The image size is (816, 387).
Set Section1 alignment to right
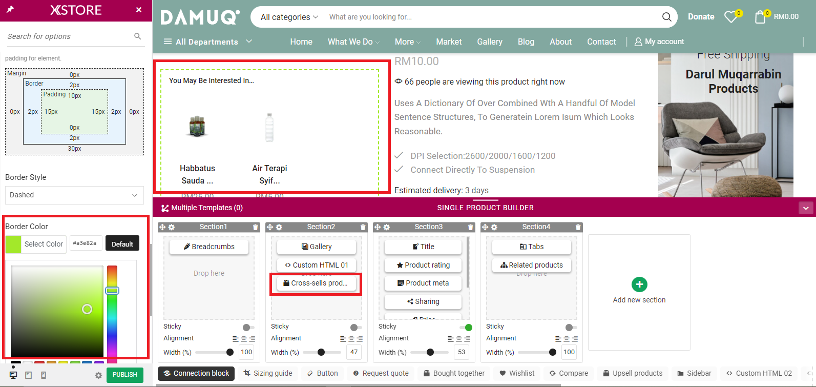pos(252,339)
